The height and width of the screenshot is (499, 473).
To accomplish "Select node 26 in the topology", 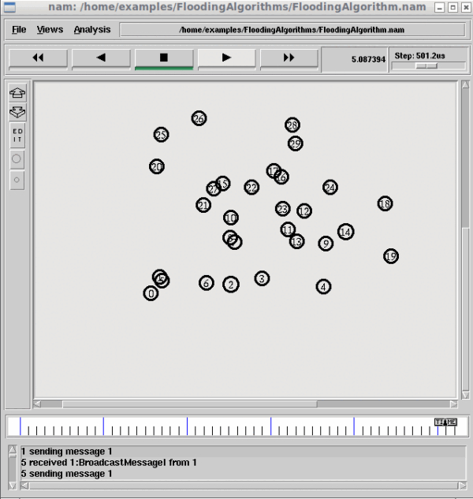I will click(x=199, y=118).
